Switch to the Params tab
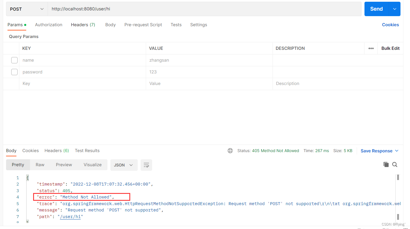The width and height of the screenshot is (410, 229). (17, 25)
